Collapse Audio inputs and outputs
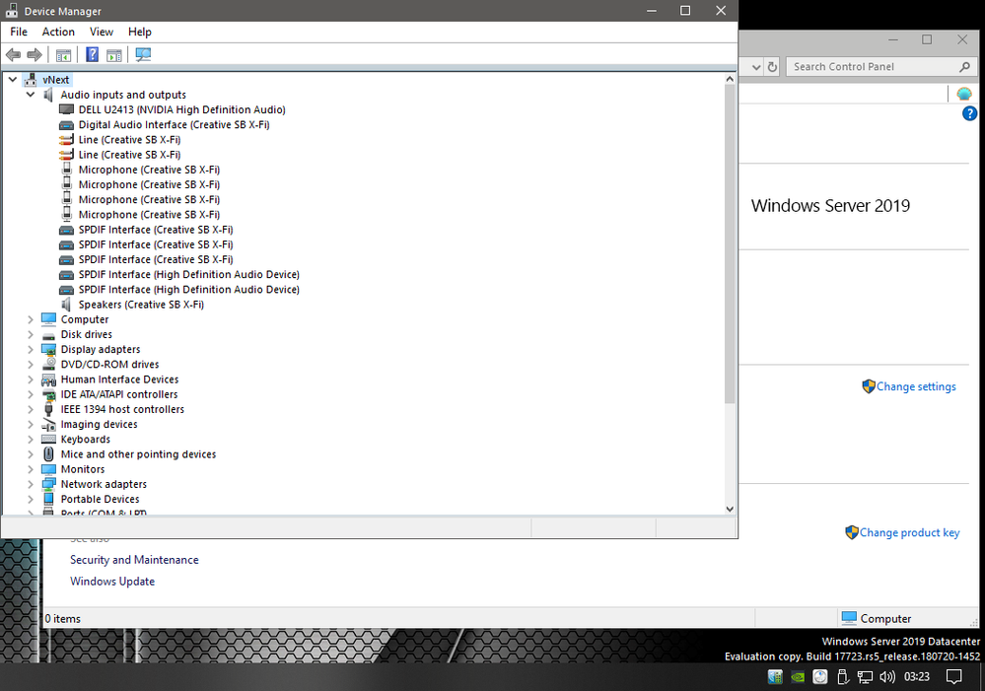The width and height of the screenshot is (985, 691). click(x=31, y=95)
